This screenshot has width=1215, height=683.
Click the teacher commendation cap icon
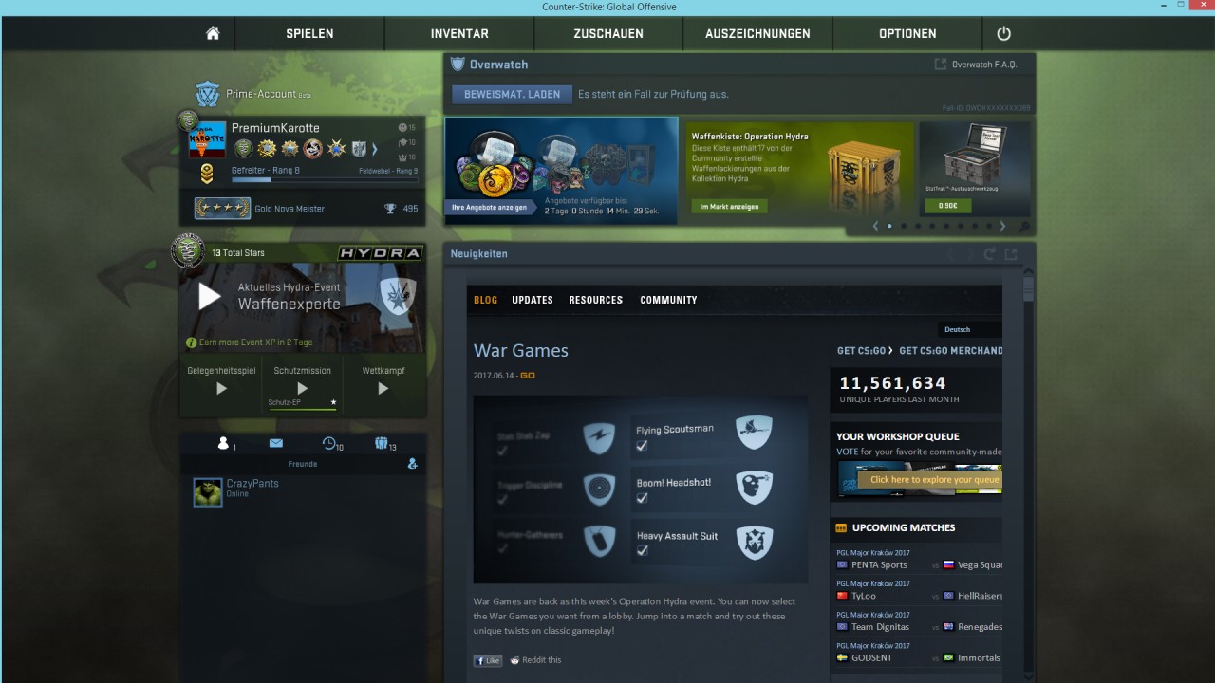402,142
